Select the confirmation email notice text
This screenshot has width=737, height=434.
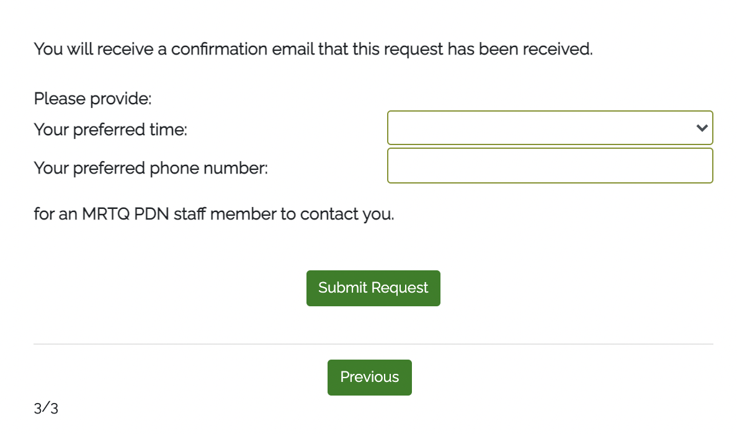click(x=313, y=49)
